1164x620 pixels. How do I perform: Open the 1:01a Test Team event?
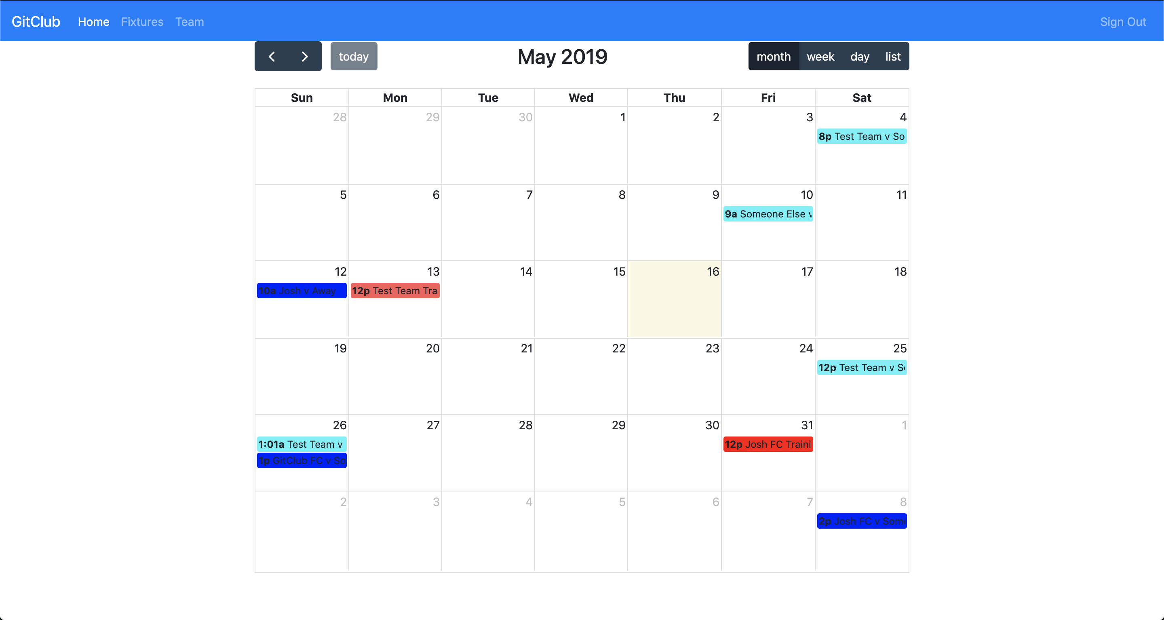tap(302, 444)
